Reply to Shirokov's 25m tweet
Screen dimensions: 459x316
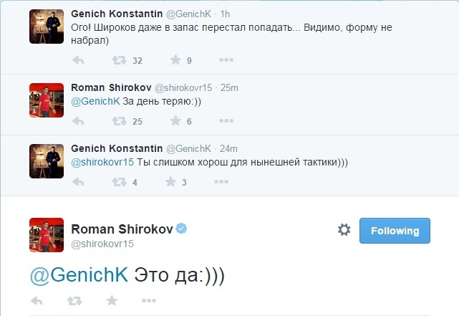79,121
